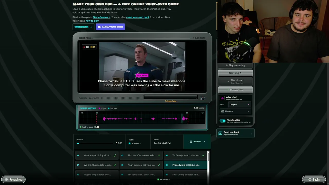
Task: Click the green checkmark on clip 04
Action: [115, 165]
